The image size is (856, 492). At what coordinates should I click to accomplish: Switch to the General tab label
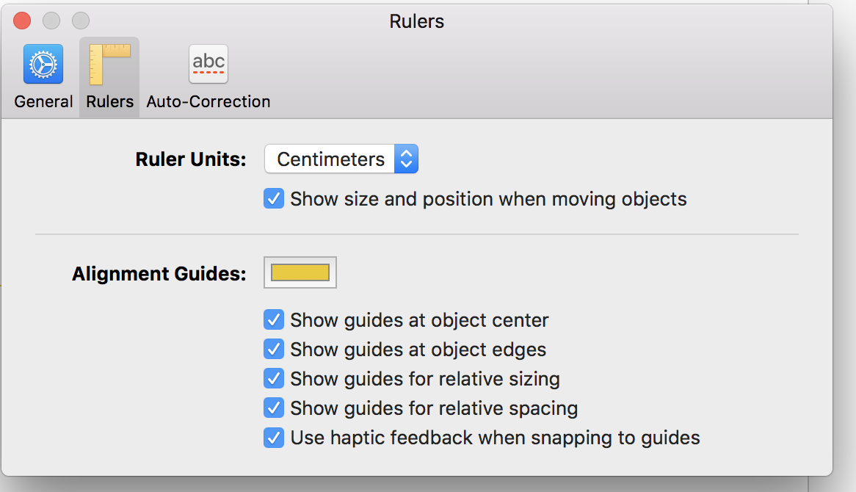pos(43,101)
